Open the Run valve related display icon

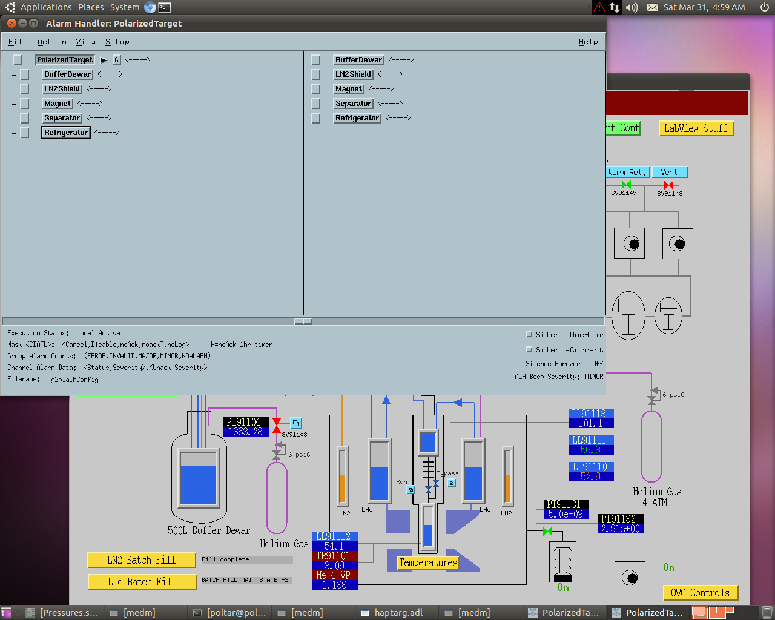[411, 489]
